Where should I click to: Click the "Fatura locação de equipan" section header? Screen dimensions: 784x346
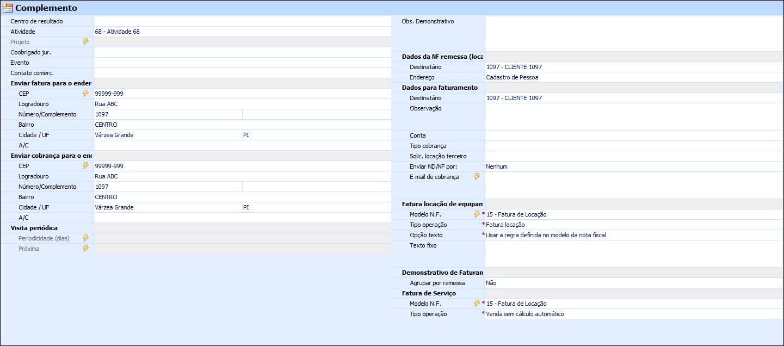(x=442, y=204)
